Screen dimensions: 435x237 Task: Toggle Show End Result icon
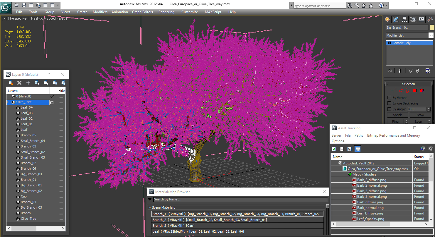[399, 71]
